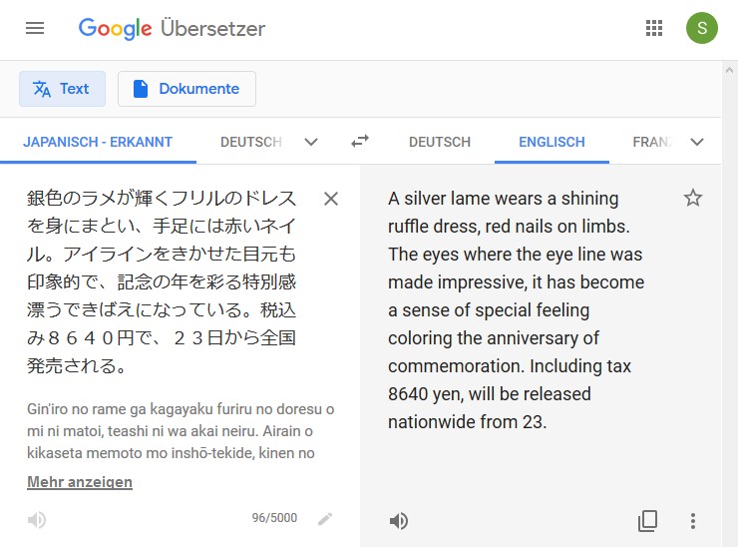This screenshot has width=738, height=547.
Task: Open the green S account avatar
Action: 702,28
